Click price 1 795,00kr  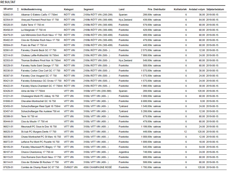click(146, 167)
